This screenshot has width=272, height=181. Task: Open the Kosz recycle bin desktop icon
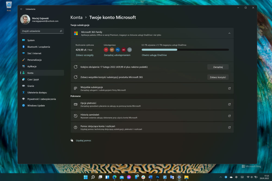click(9, 6)
